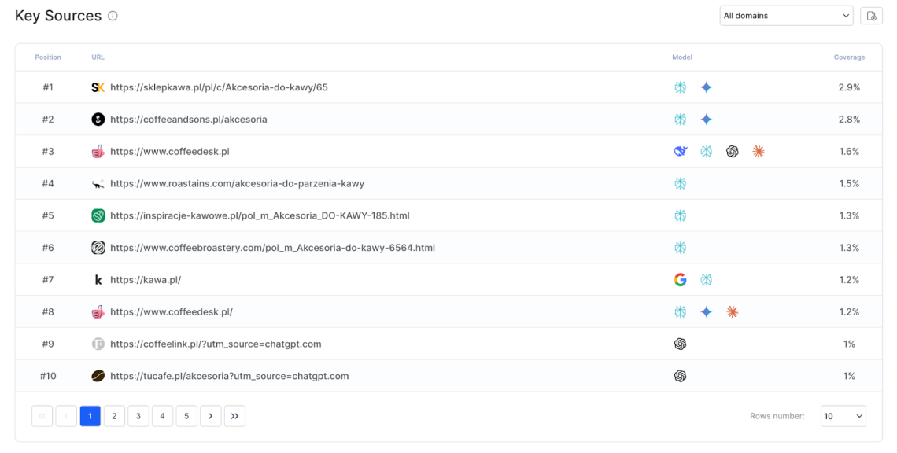
Task: Follow the inspiracje-kawowe.pl link
Action: 260,215
